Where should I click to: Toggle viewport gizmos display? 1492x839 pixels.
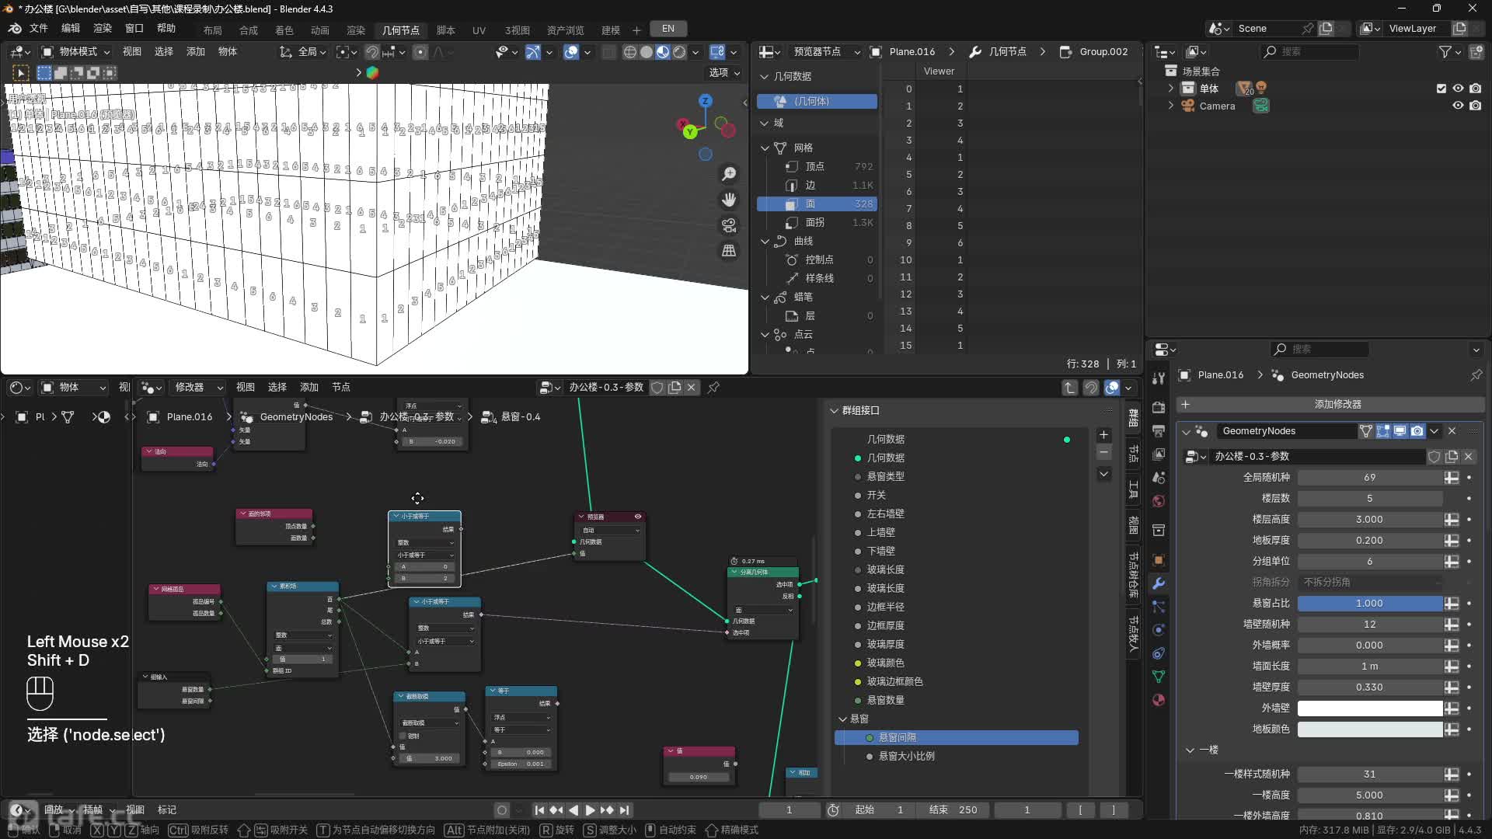(x=532, y=52)
